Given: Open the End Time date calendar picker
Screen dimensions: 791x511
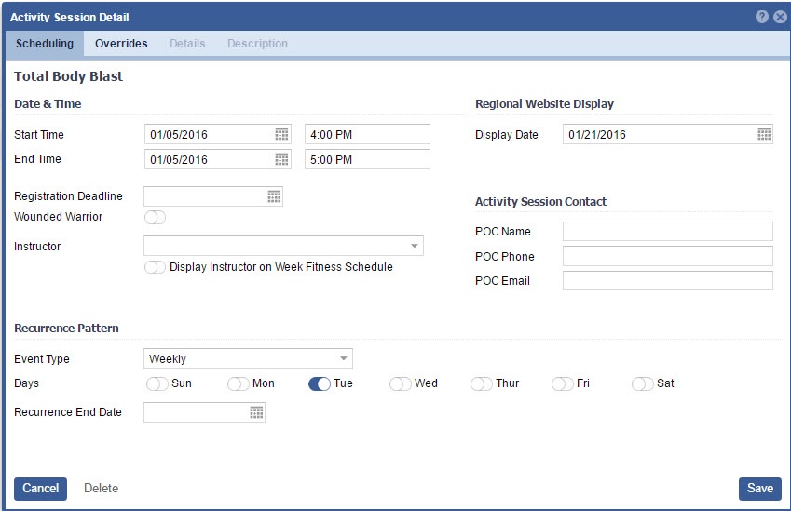Looking at the screenshot, I should point(281,159).
